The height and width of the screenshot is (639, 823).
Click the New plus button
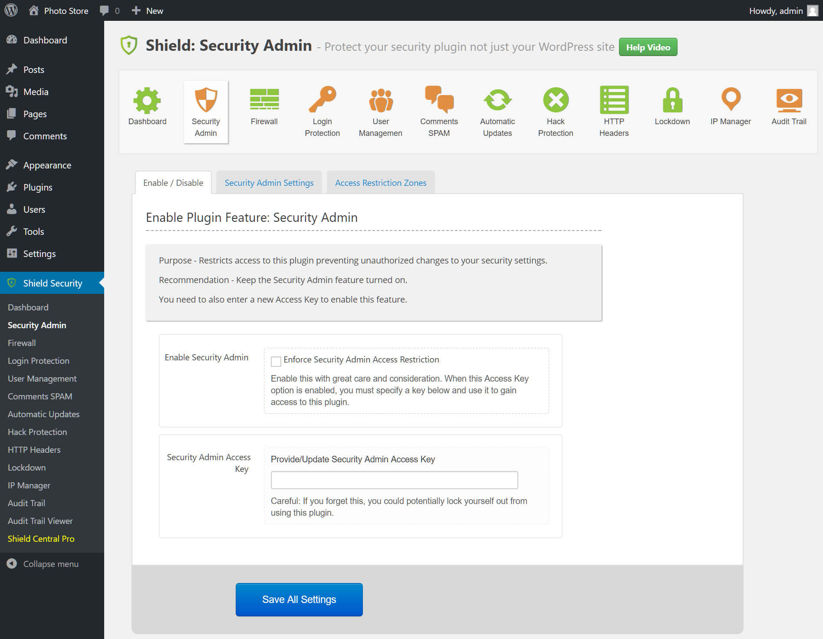(147, 10)
